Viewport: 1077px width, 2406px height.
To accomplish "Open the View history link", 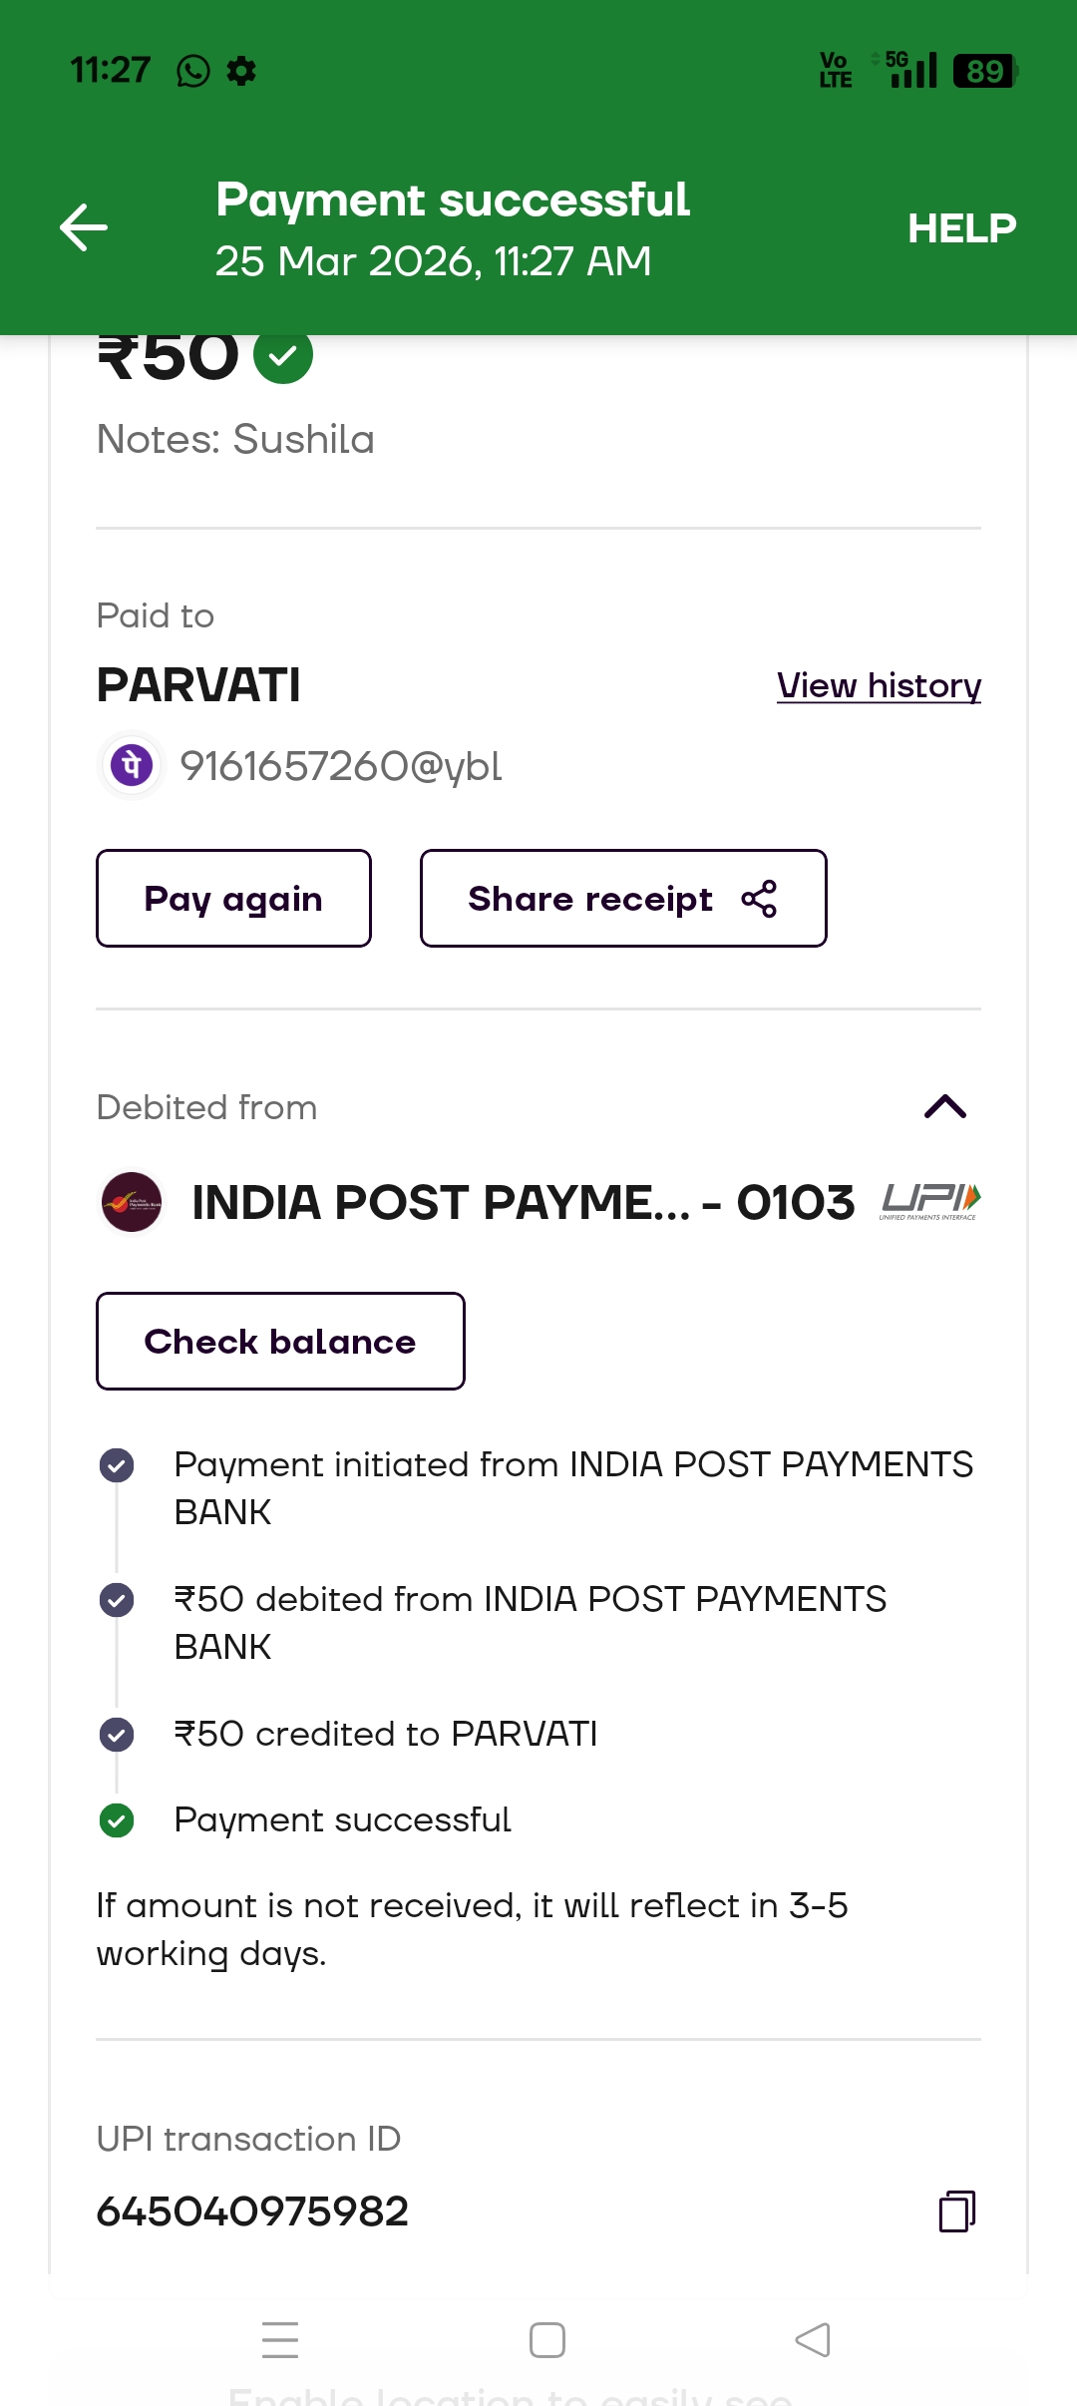I will coord(879,686).
